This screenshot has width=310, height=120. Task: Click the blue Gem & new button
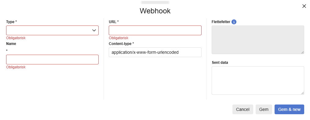pos(289,109)
